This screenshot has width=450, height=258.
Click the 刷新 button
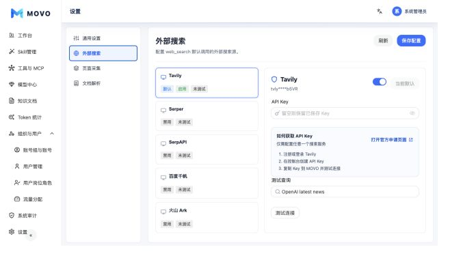tap(383, 41)
